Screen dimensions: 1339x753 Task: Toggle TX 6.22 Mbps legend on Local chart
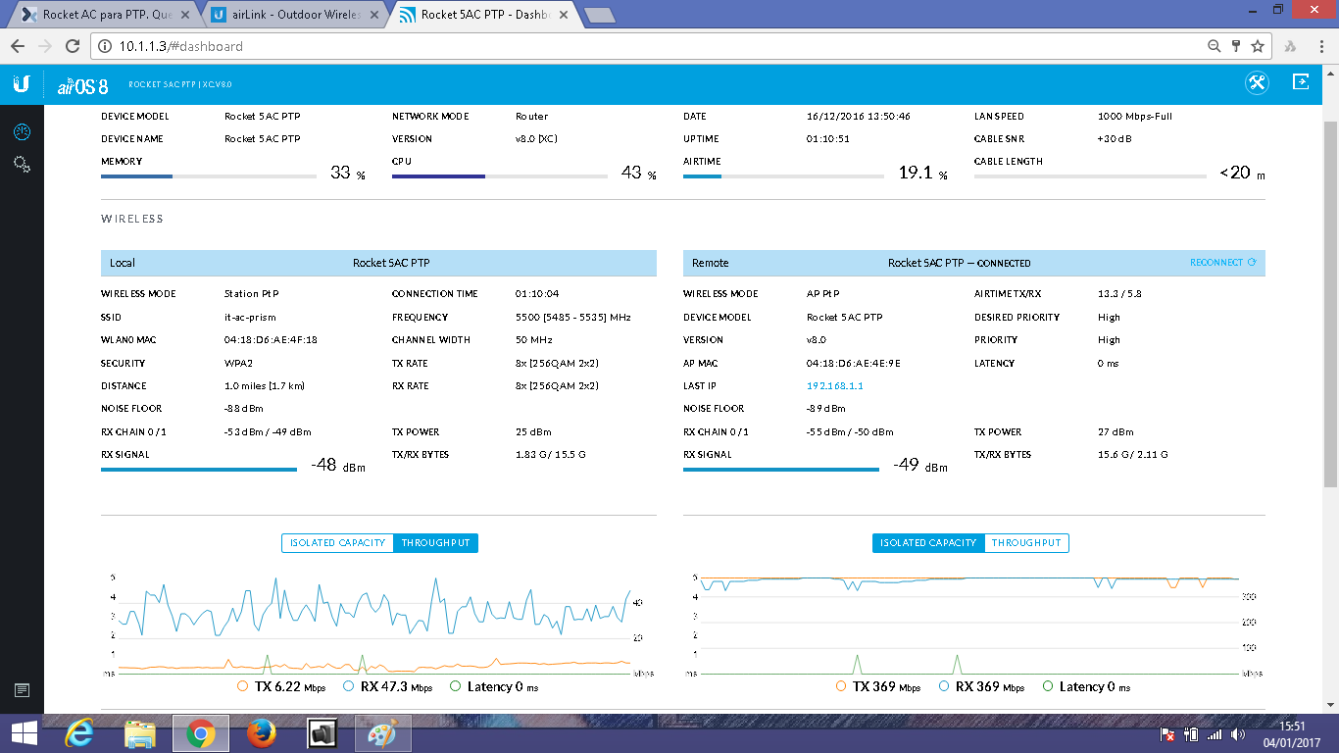coord(281,687)
